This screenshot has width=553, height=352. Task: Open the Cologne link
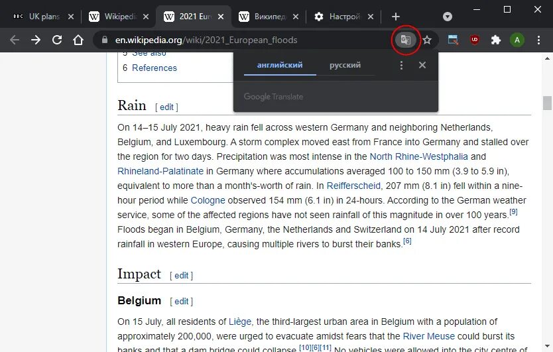click(208, 200)
